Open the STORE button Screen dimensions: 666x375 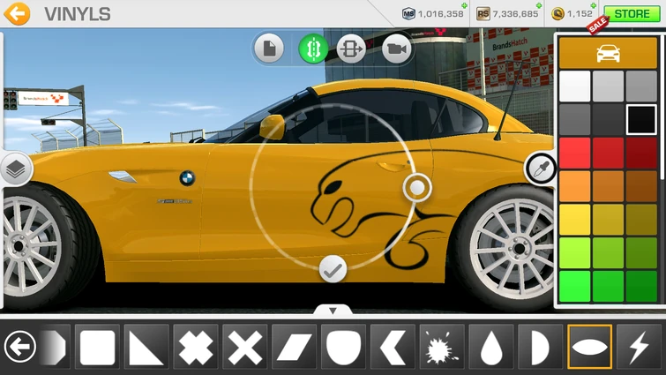click(632, 13)
